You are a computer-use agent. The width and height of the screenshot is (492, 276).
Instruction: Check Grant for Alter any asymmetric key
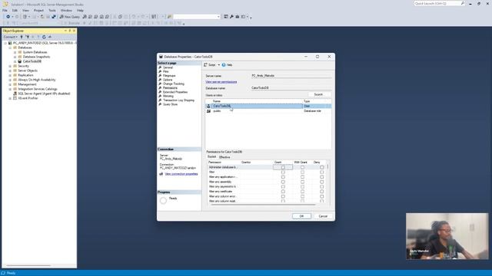[283, 186]
